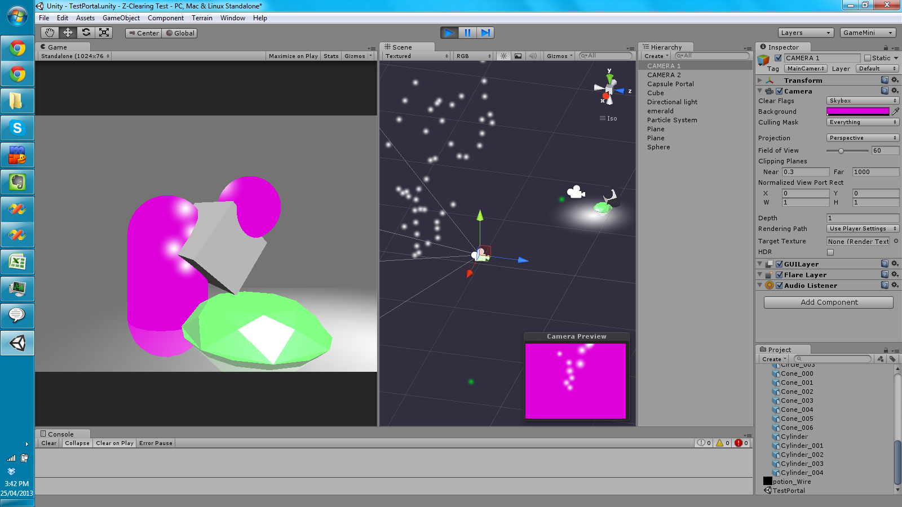Toggle Maximize on Play
The height and width of the screenshot is (507, 902).
(x=293, y=56)
